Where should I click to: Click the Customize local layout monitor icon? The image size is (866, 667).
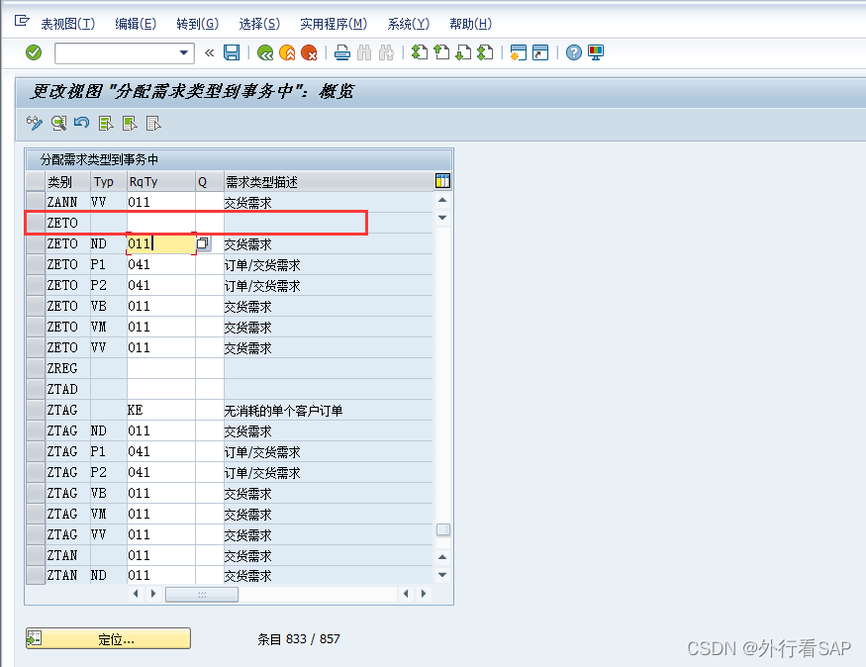596,52
